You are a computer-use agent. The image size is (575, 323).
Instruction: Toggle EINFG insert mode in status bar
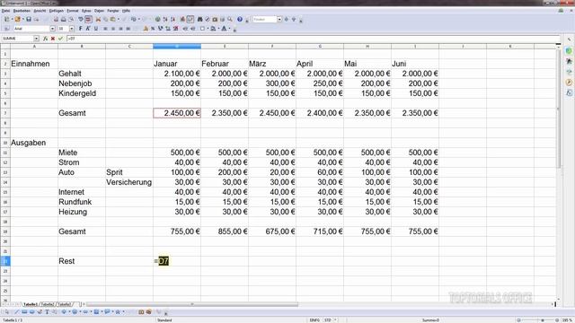pos(314,320)
